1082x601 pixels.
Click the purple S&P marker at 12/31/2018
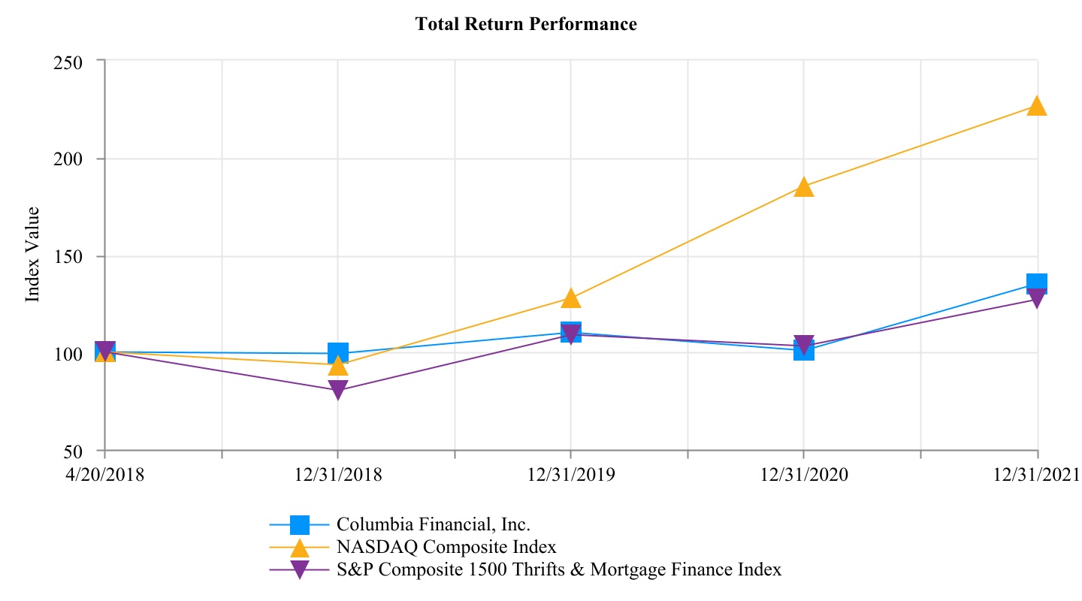pos(338,391)
